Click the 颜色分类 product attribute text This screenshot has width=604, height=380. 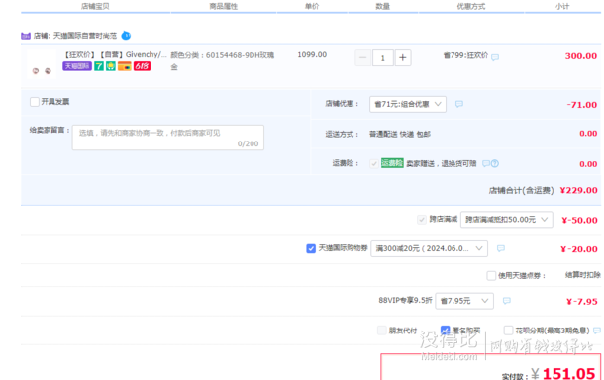(x=222, y=60)
